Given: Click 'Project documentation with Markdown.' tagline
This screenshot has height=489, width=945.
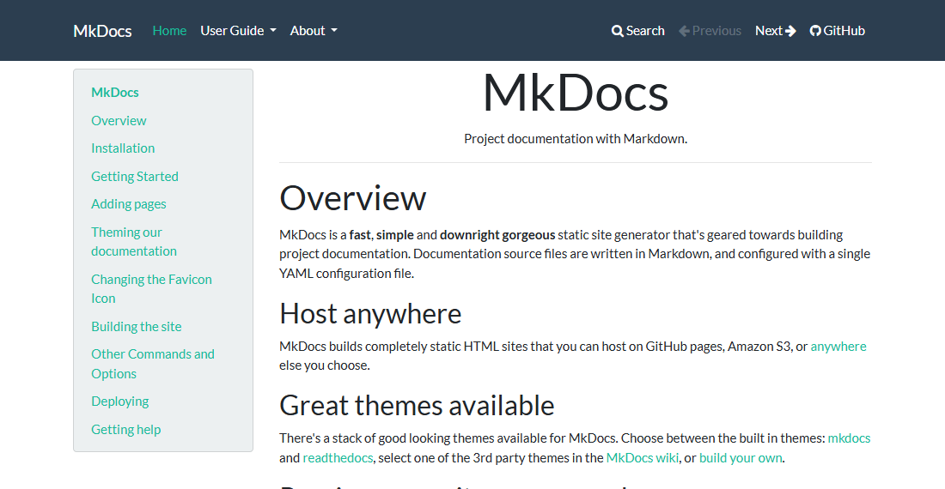Looking at the screenshot, I should 576,139.
